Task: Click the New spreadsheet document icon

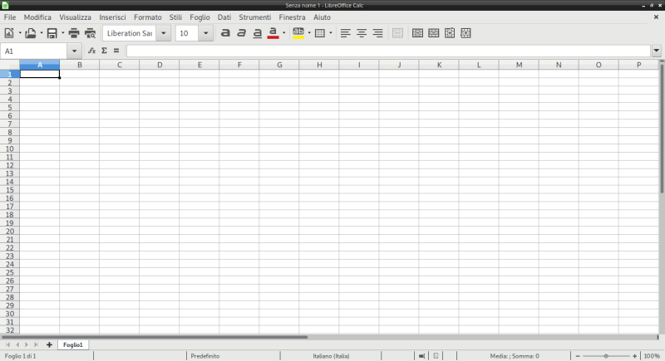Action: click(9, 33)
